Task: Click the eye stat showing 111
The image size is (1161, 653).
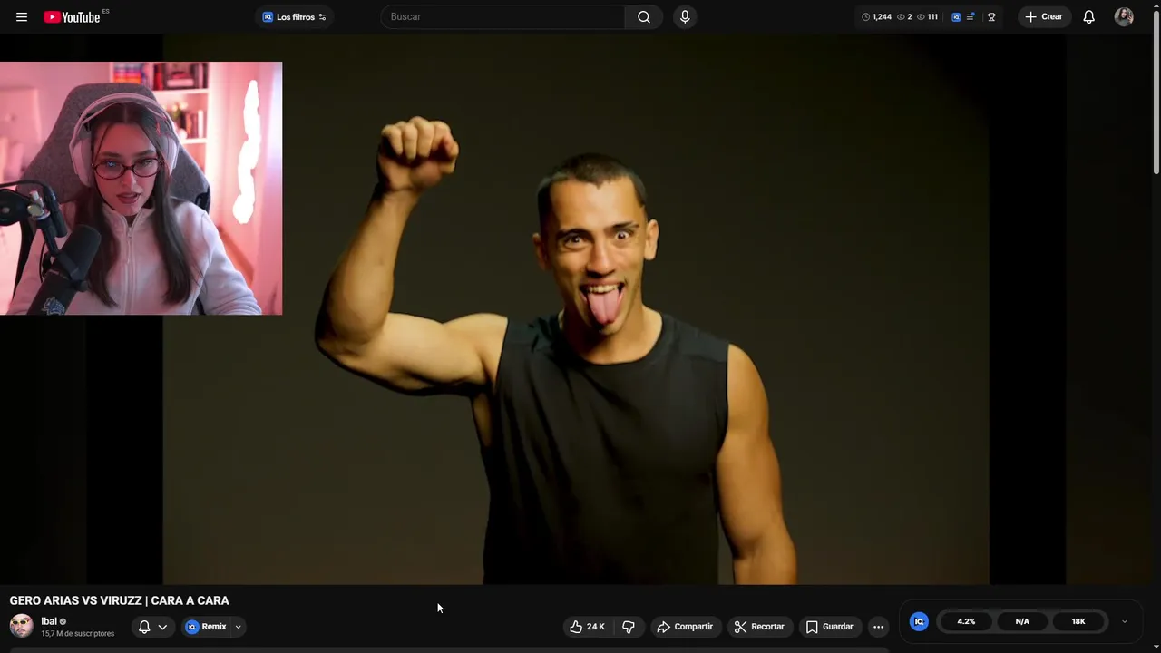Action: [x=927, y=17]
